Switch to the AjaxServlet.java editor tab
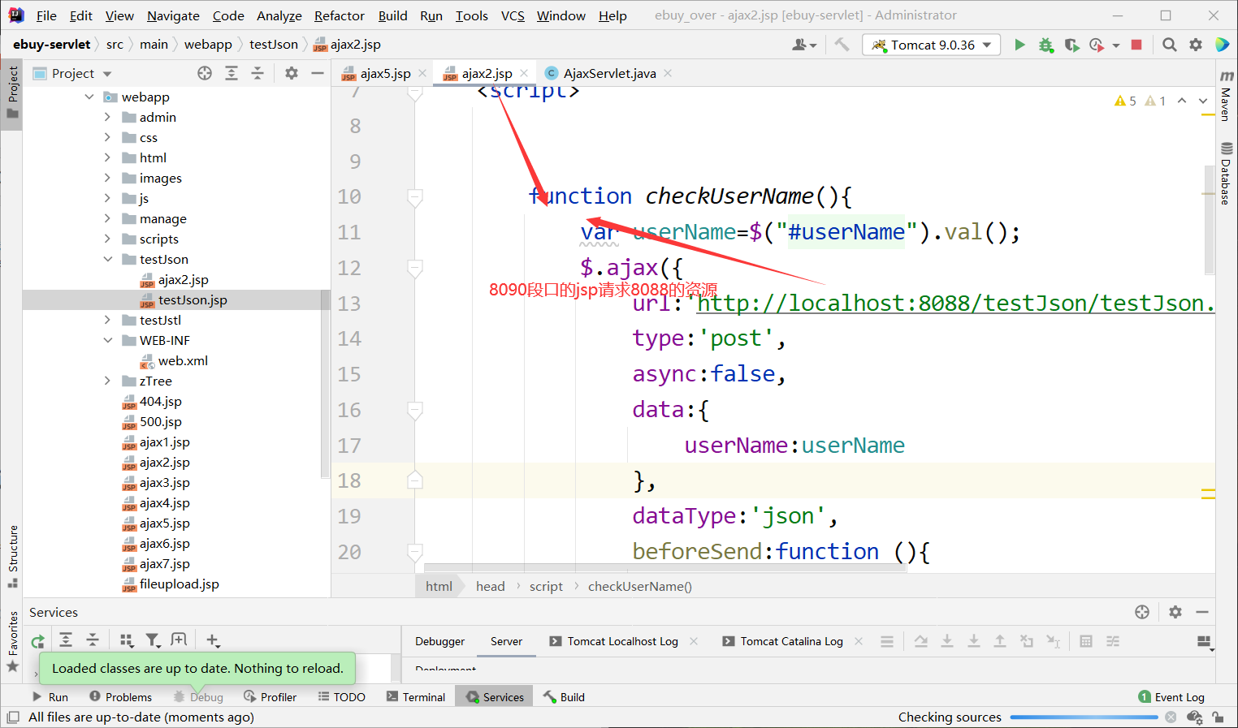 tap(609, 73)
